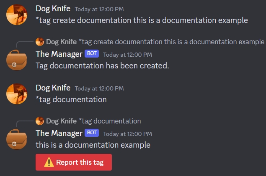
Task: Click the 'Tag documentation has been created.' message text
Action: pyautogui.click(x=102, y=65)
